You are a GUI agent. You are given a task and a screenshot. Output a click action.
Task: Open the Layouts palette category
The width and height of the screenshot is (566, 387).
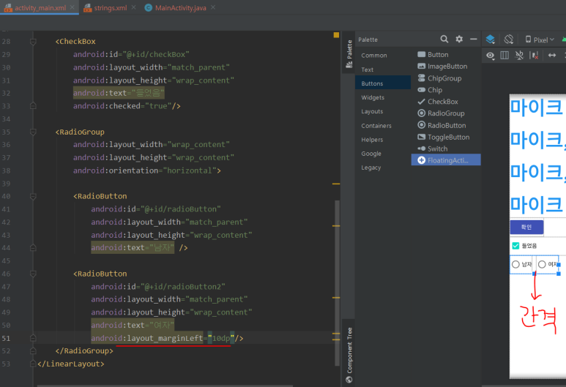tap(383, 111)
